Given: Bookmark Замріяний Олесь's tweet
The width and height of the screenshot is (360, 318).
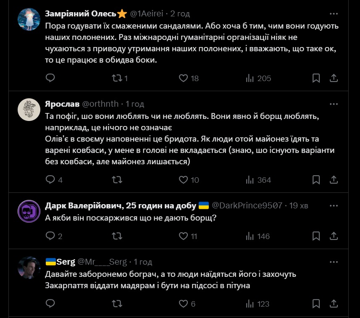Looking at the screenshot, I should point(316,78).
